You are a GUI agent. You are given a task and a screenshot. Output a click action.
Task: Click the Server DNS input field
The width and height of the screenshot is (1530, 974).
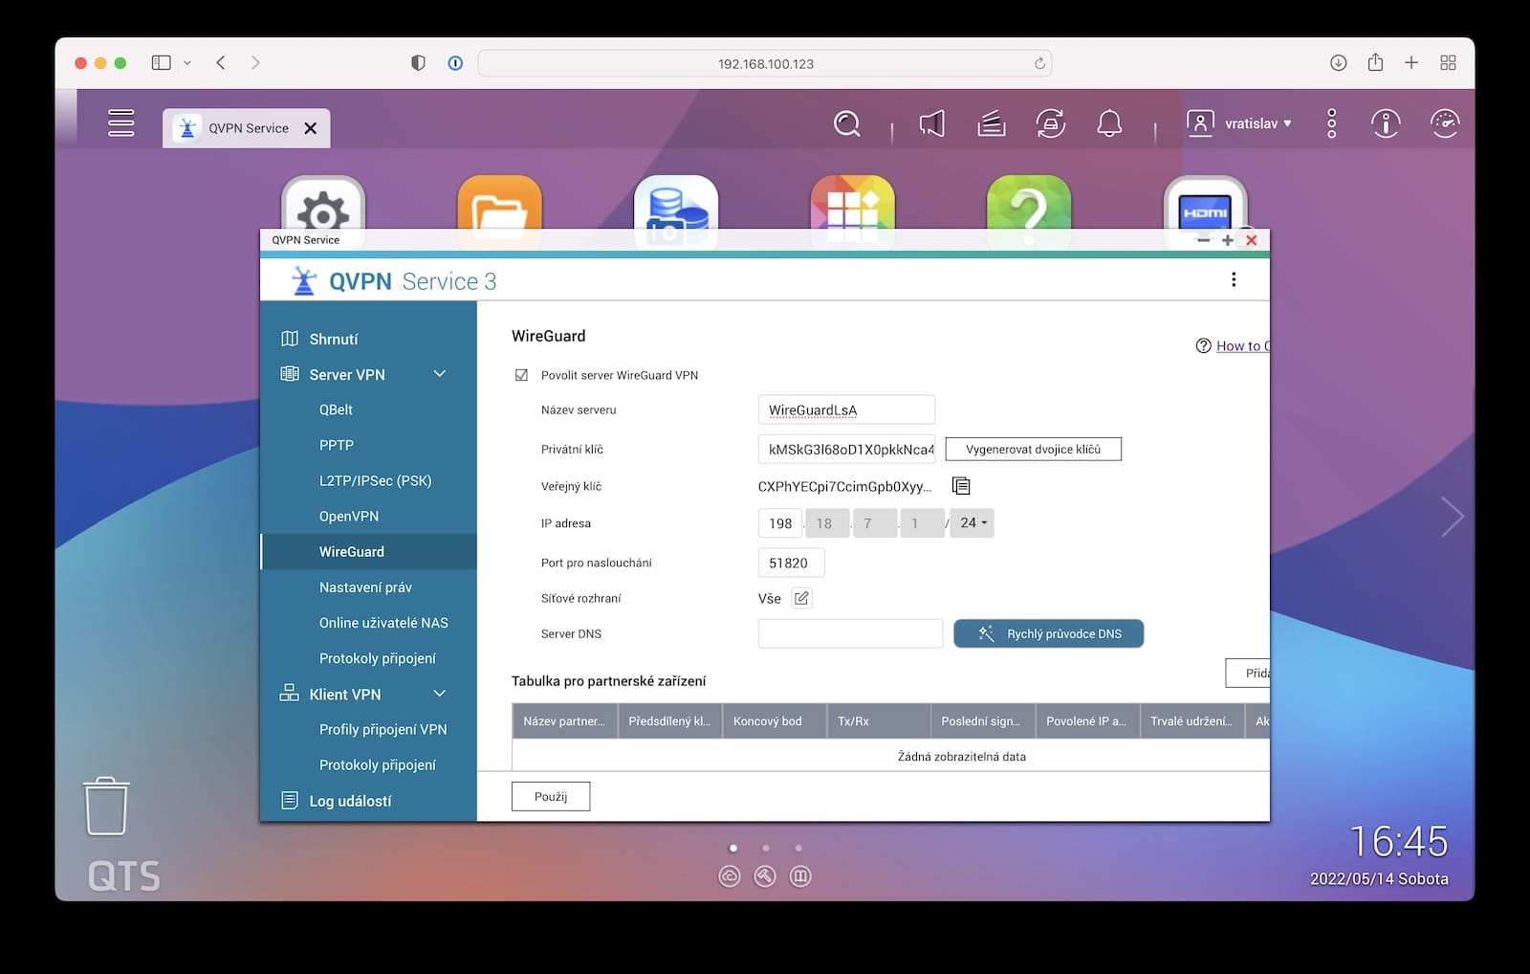[x=850, y=633]
